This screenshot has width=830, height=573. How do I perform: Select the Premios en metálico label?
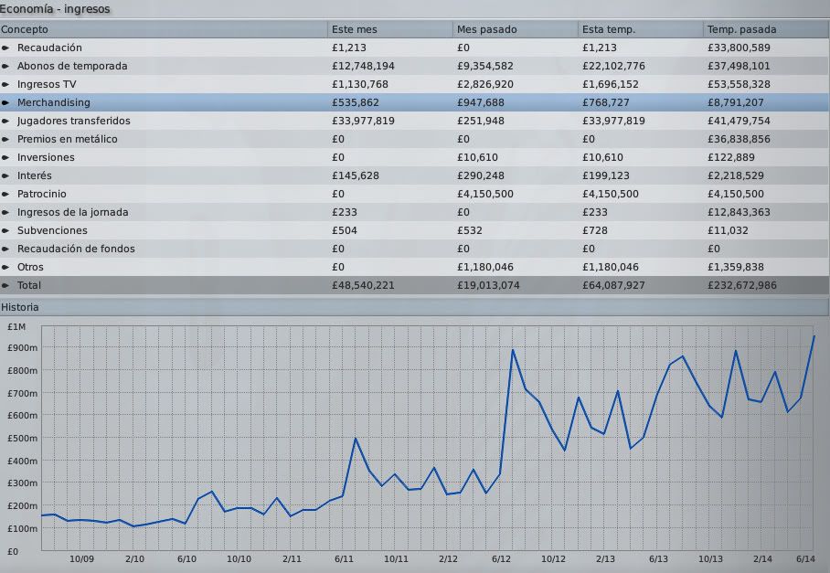click(68, 139)
